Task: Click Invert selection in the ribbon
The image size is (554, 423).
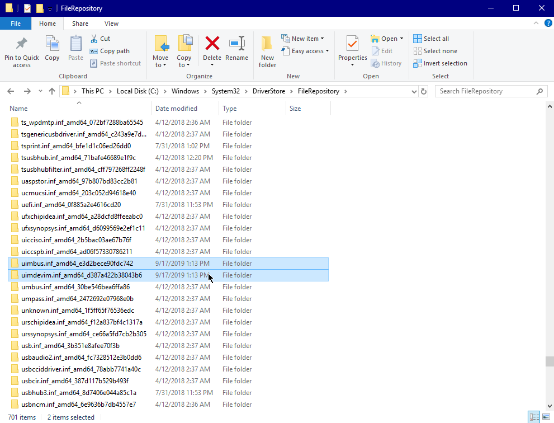Action: (x=440, y=63)
